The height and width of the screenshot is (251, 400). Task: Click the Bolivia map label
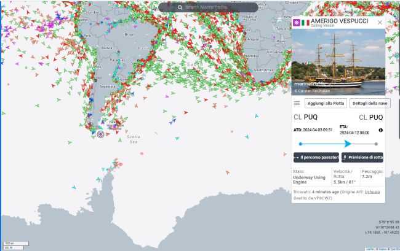106,47
